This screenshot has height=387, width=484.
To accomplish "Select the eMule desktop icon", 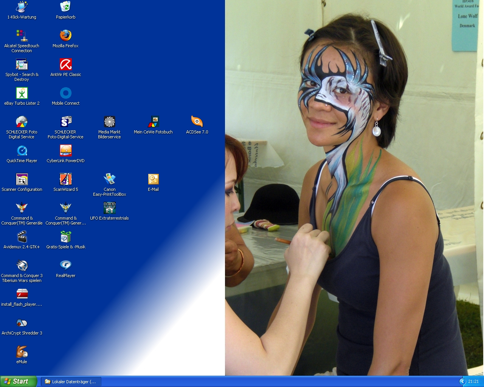I will pos(22,352).
